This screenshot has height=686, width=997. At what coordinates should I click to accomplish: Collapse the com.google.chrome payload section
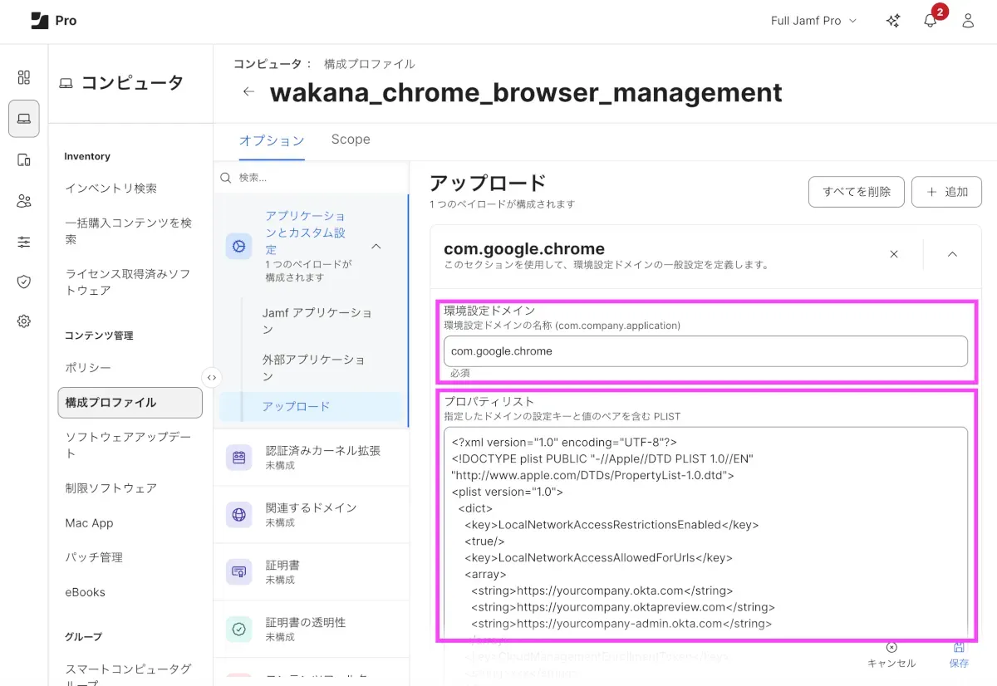pyautogui.click(x=952, y=254)
